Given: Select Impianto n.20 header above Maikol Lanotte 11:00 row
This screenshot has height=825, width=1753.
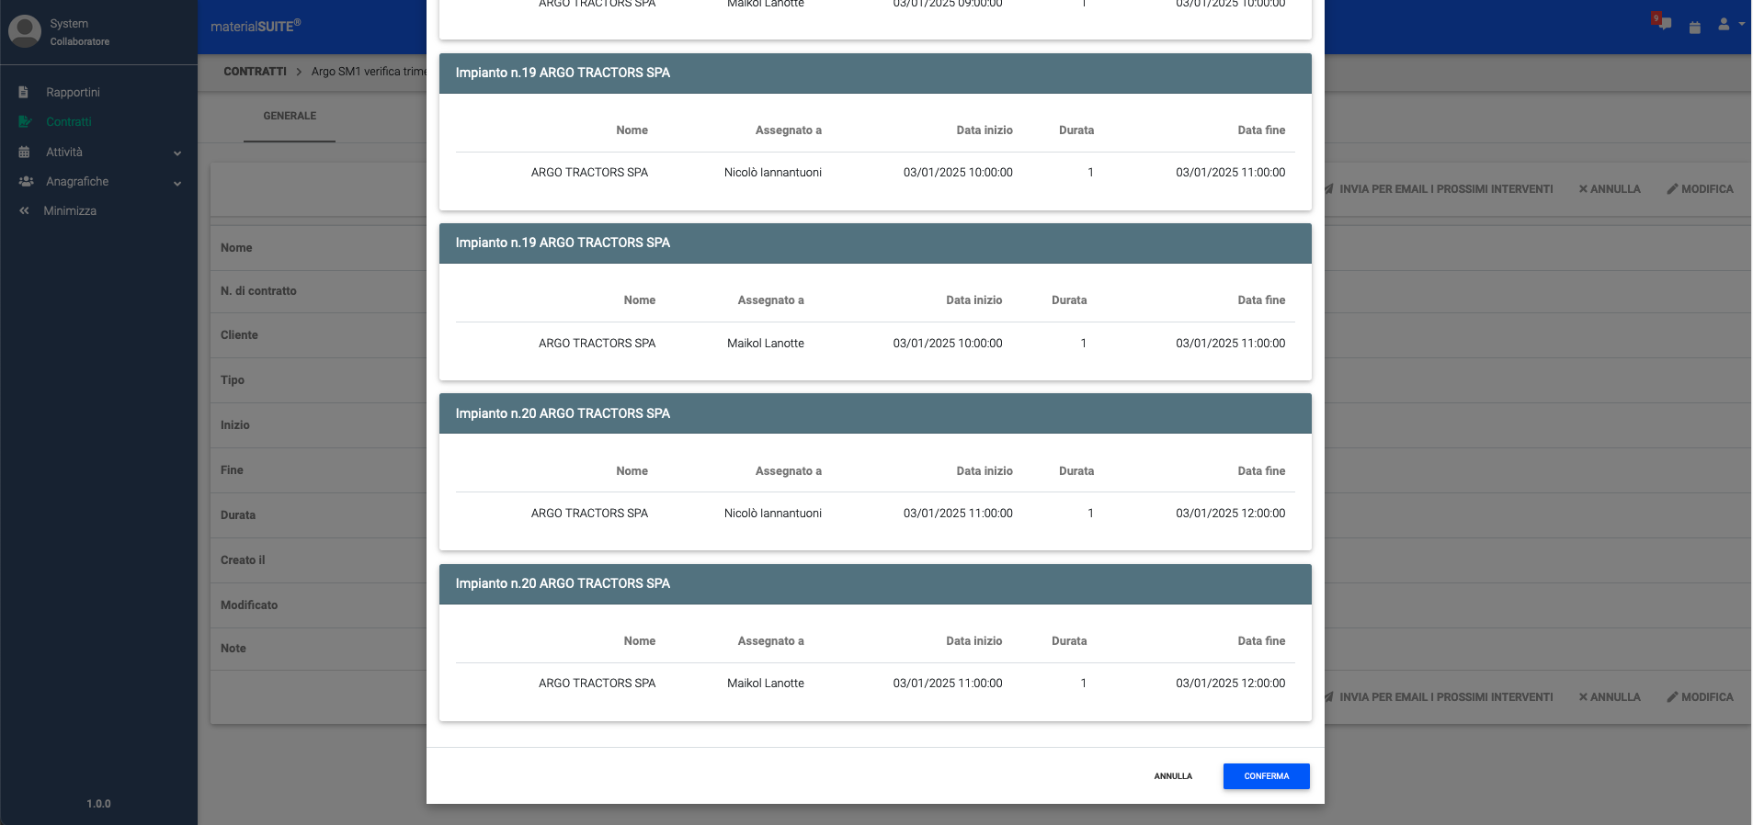Looking at the screenshot, I should [875, 583].
